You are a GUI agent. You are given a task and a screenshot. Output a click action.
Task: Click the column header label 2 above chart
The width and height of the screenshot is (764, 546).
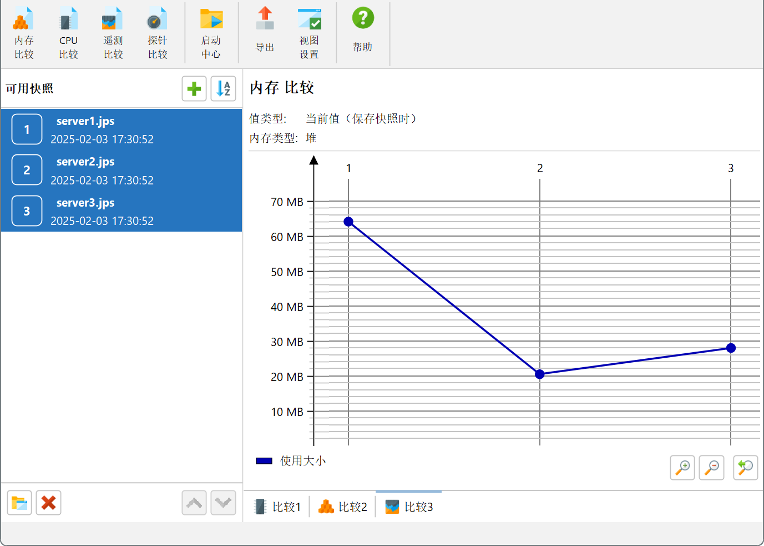click(x=540, y=168)
